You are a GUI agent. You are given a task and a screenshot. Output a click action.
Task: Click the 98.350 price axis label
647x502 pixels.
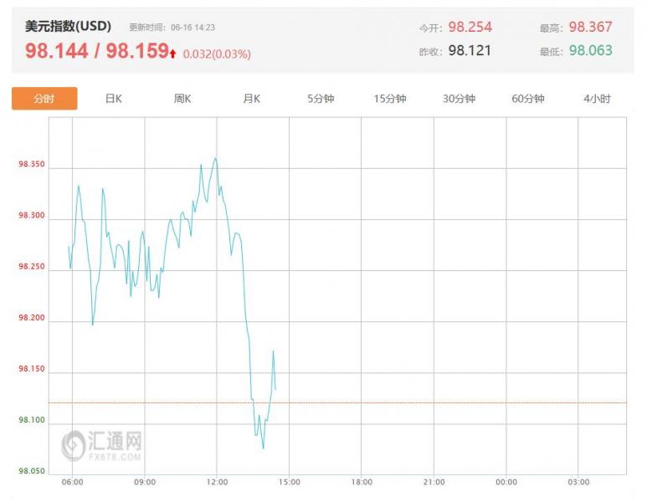click(31, 164)
